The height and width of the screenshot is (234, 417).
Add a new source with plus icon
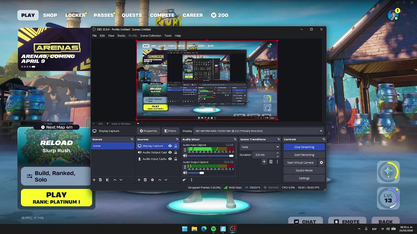tap(139, 180)
